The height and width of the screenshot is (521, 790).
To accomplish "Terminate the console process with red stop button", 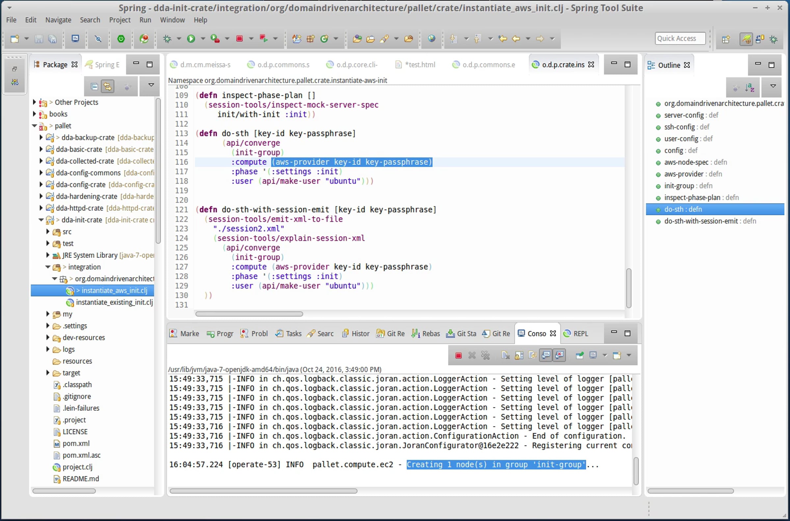I will [459, 355].
